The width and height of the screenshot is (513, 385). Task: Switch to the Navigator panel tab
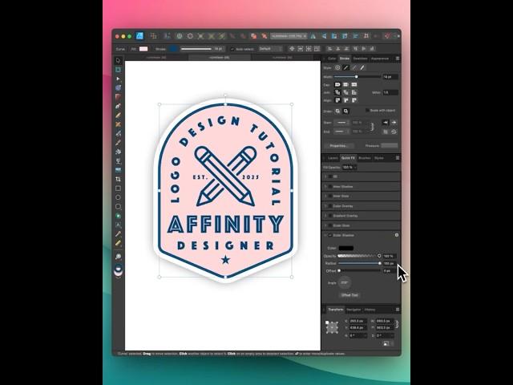(x=353, y=310)
